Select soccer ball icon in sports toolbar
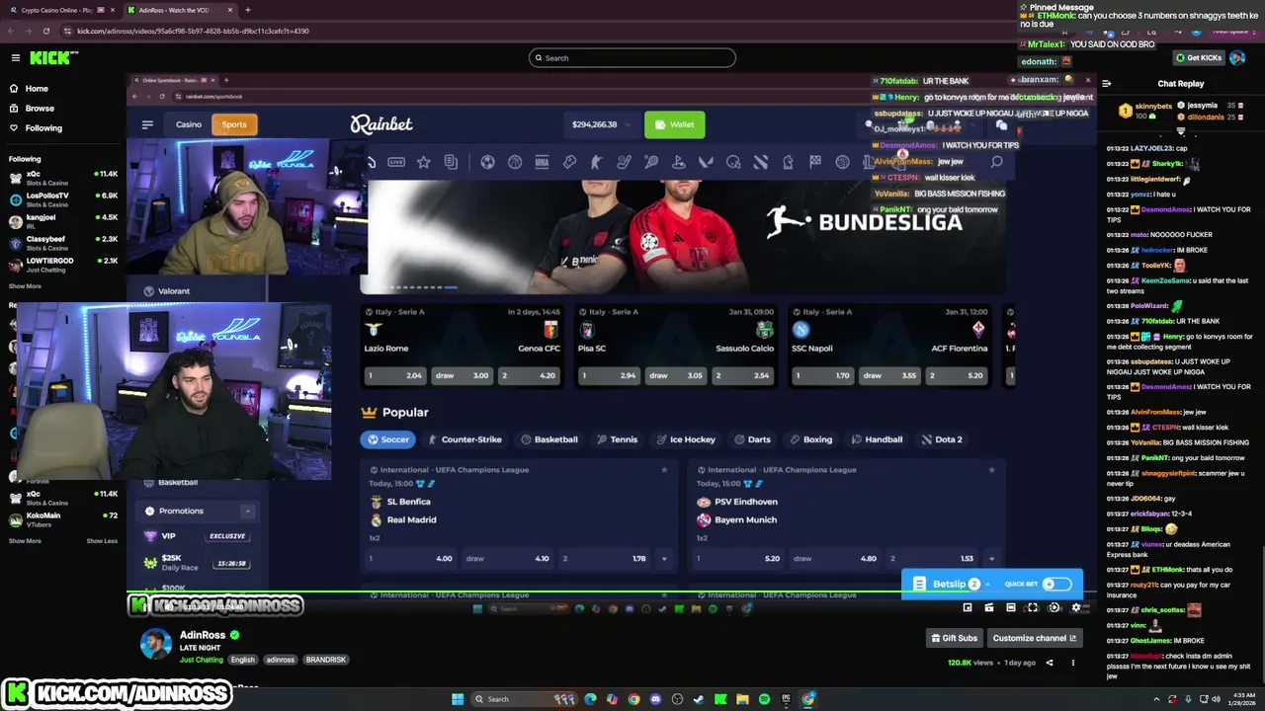This screenshot has height=711, width=1265. (x=487, y=162)
